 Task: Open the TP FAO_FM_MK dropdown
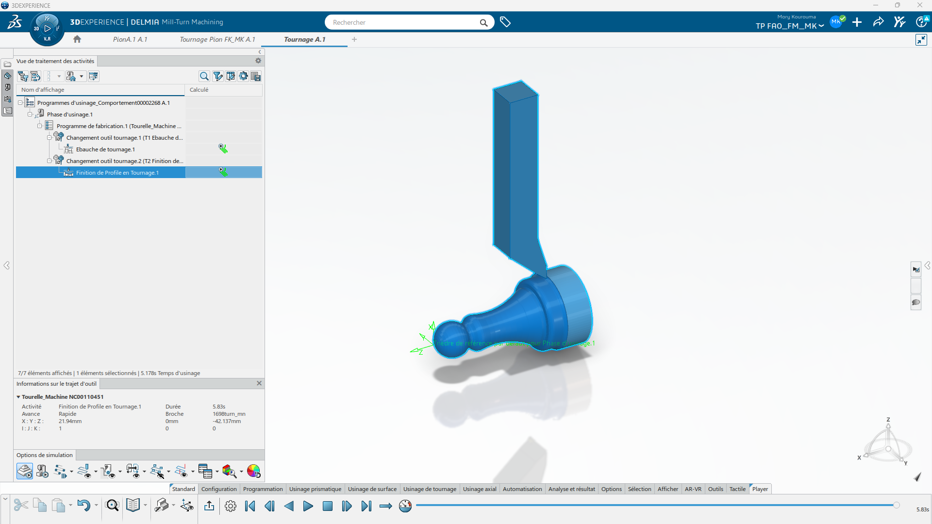(789, 26)
